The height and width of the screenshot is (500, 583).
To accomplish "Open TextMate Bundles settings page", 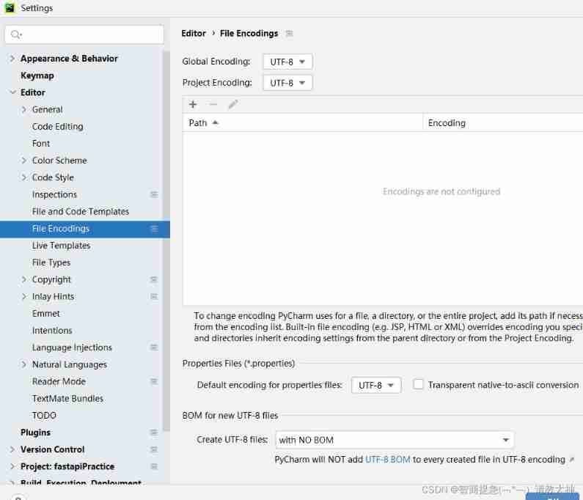I will coord(67,399).
